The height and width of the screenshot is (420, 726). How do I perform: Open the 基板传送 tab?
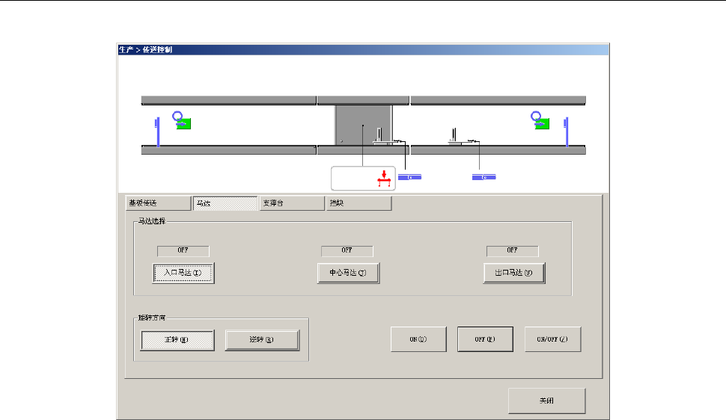click(x=158, y=203)
